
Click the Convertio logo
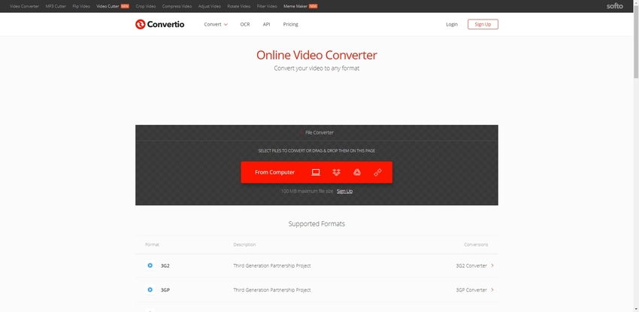(x=159, y=24)
